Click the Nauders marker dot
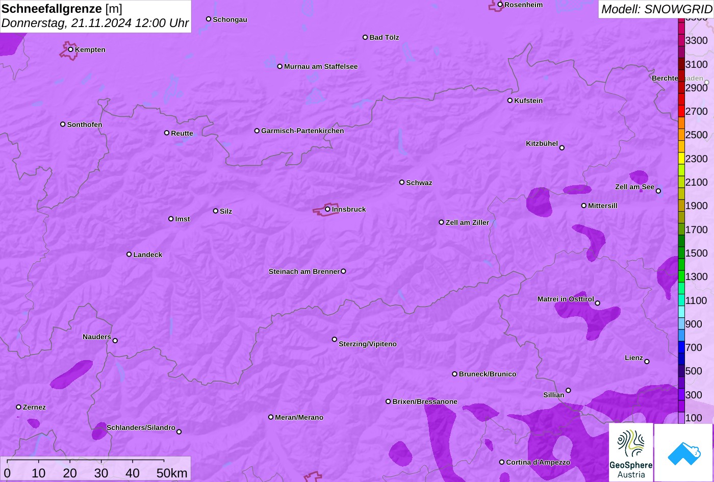 pos(115,341)
